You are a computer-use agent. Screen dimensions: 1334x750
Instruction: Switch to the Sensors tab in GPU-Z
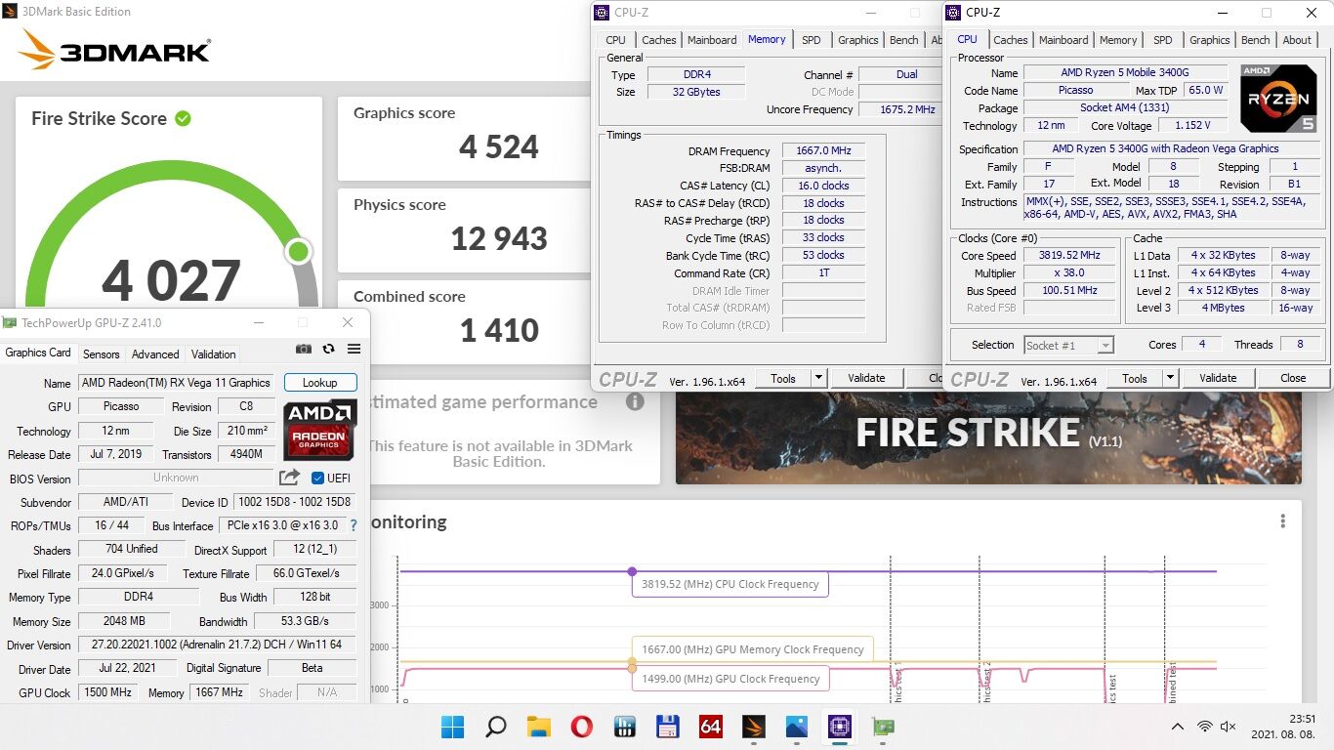(x=101, y=354)
